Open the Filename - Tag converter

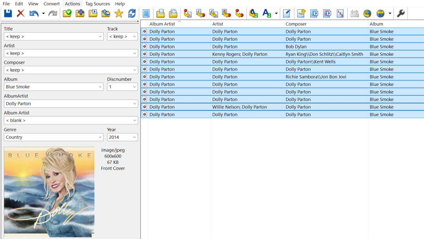coord(200,13)
